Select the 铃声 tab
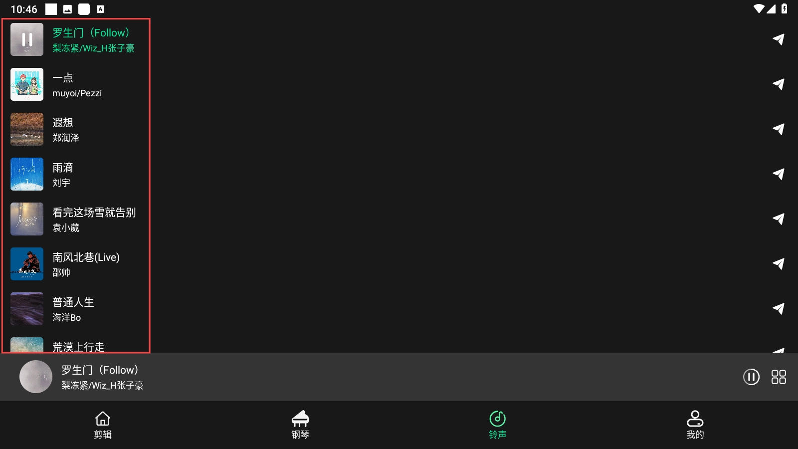798x449 pixels. pyautogui.click(x=498, y=425)
